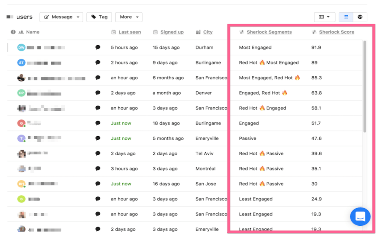Click the calendar icon beside Signed up header
The image size is (377, 235).
point(155,32)
